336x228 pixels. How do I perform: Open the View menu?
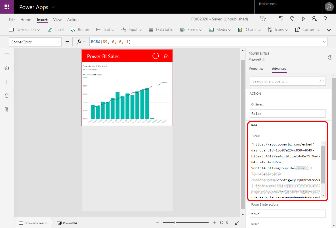click(57, 20)
